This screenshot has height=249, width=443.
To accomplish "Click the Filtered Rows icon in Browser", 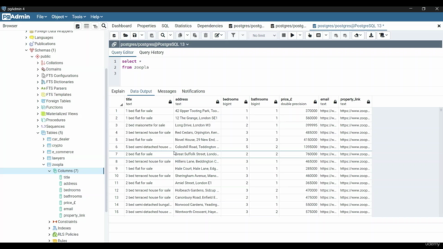I will pyautogui.click(x=96, y=26).
